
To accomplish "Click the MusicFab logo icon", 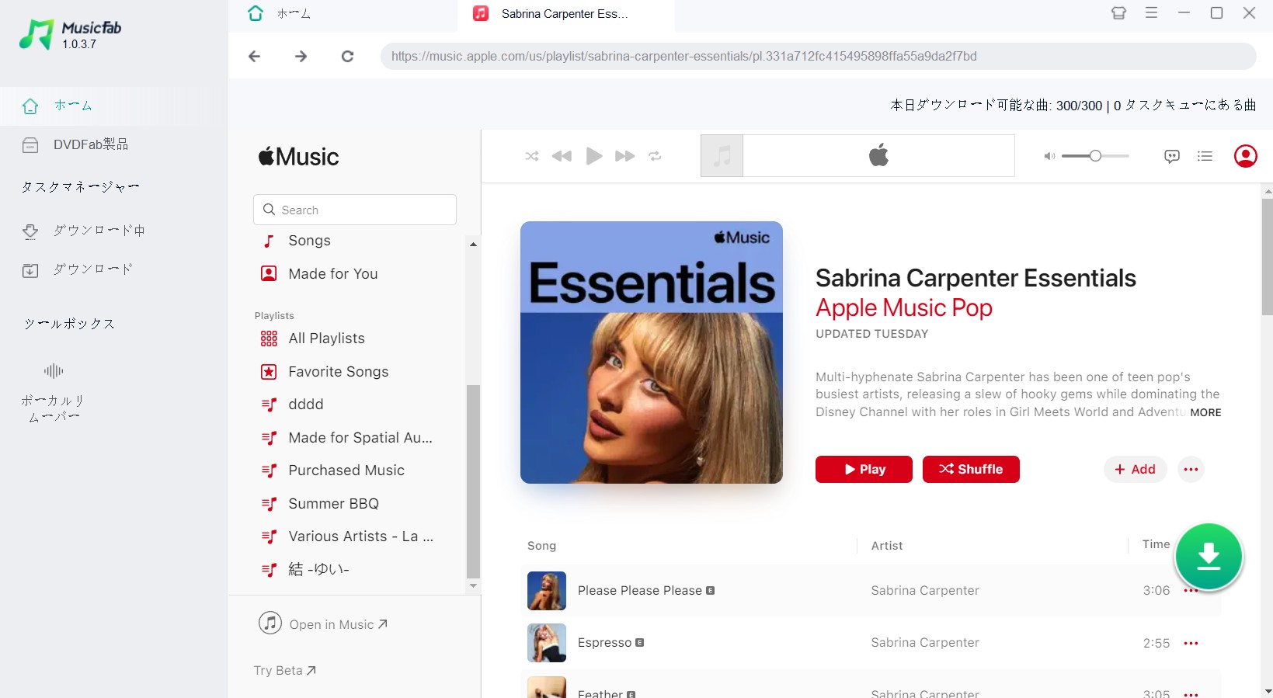I will 36,34.
